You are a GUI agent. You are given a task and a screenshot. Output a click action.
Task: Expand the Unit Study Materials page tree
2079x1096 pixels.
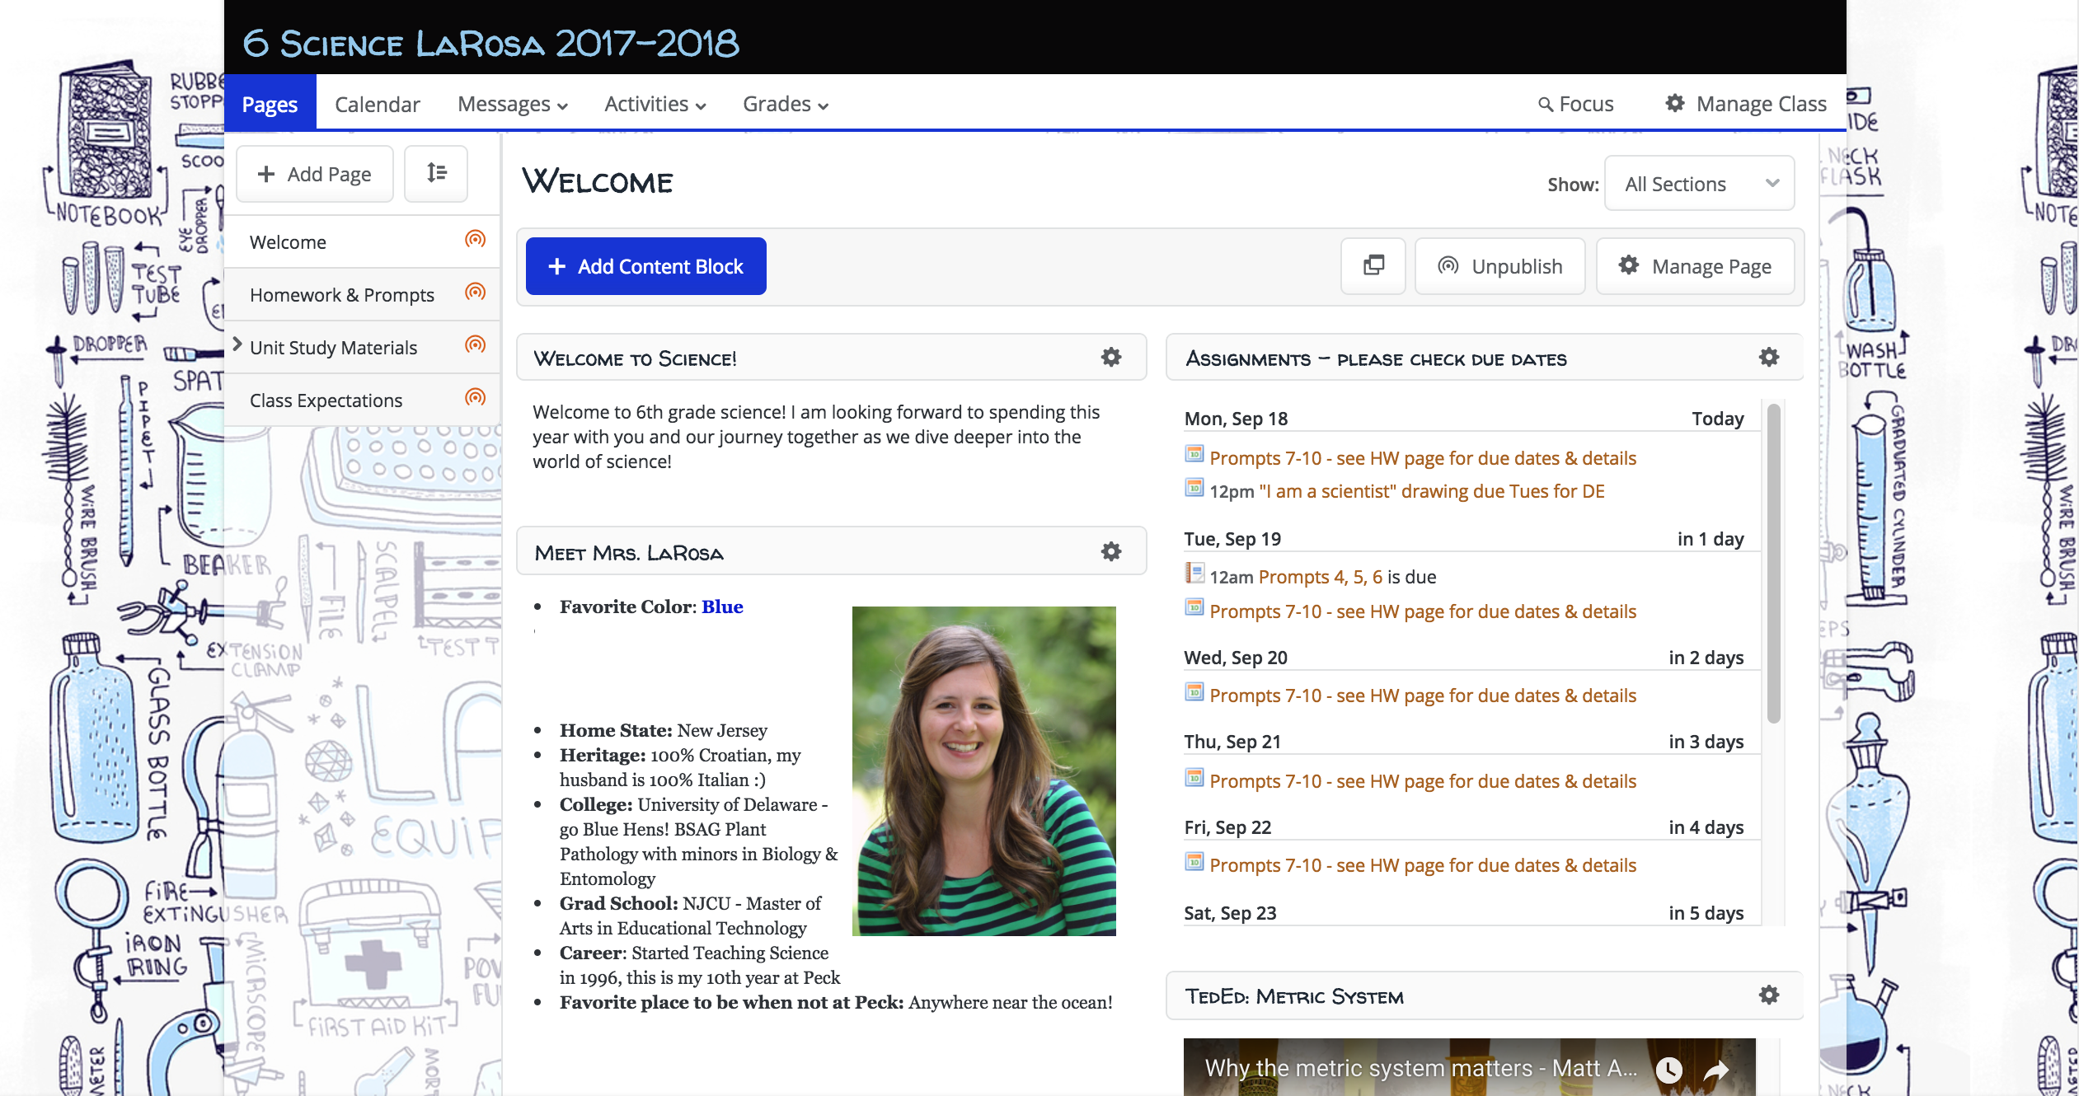(237, 345)
